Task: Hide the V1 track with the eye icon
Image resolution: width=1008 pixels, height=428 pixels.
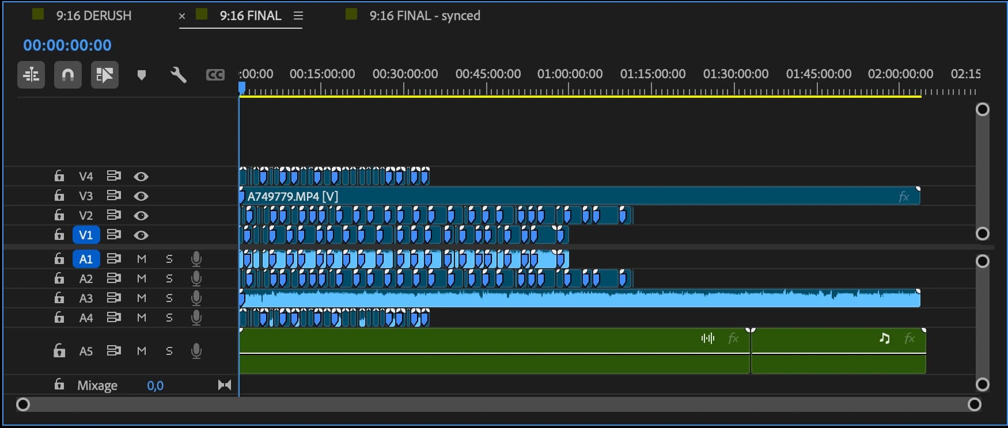Action: point(141,235)
